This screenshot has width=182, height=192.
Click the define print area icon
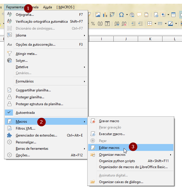click(x=156, y=15)
